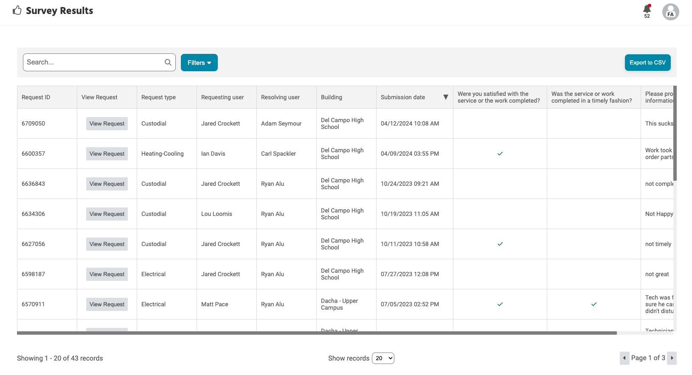Click the notifications bell icon
The height and width of the screenshot is (375, 692).
coord(647,9)
